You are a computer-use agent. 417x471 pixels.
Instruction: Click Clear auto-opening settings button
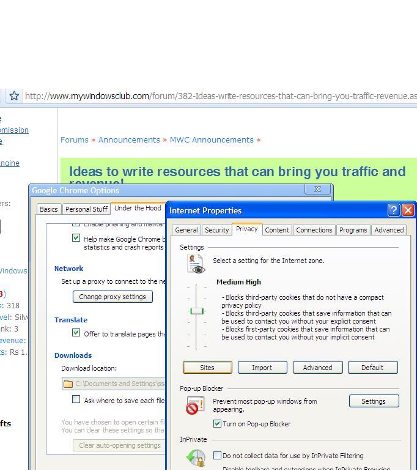[119, 445]
